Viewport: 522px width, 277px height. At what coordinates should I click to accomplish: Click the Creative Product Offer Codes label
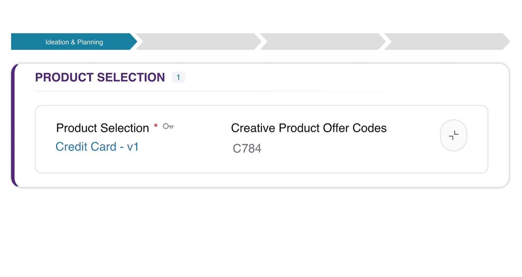pos(309,128)
